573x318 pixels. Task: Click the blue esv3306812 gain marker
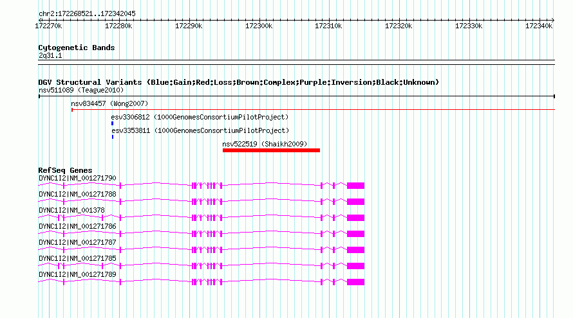click(x=112, y=123)
